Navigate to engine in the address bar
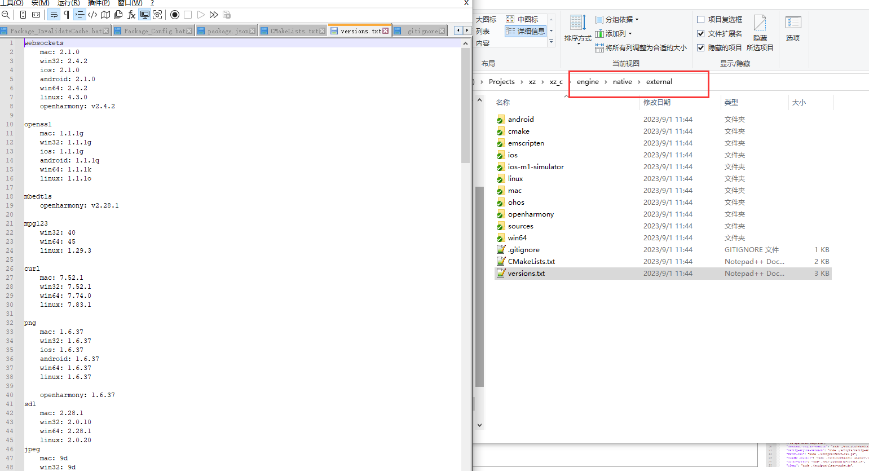869x471 pixels. 588,82
